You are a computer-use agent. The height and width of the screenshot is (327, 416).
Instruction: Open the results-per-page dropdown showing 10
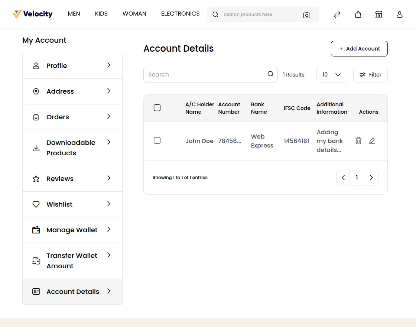pos(331,74)
